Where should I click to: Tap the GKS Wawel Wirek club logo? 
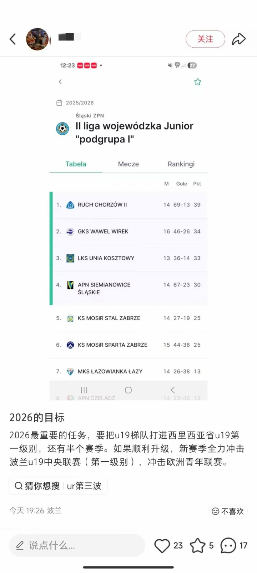(70, 232)
